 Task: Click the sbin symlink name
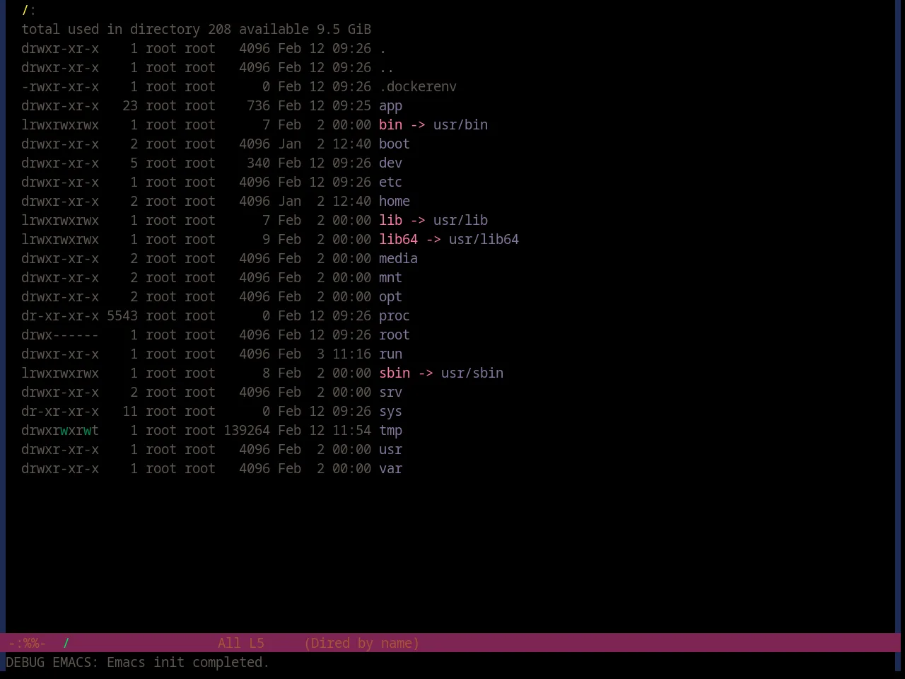(x=395, y=373)
